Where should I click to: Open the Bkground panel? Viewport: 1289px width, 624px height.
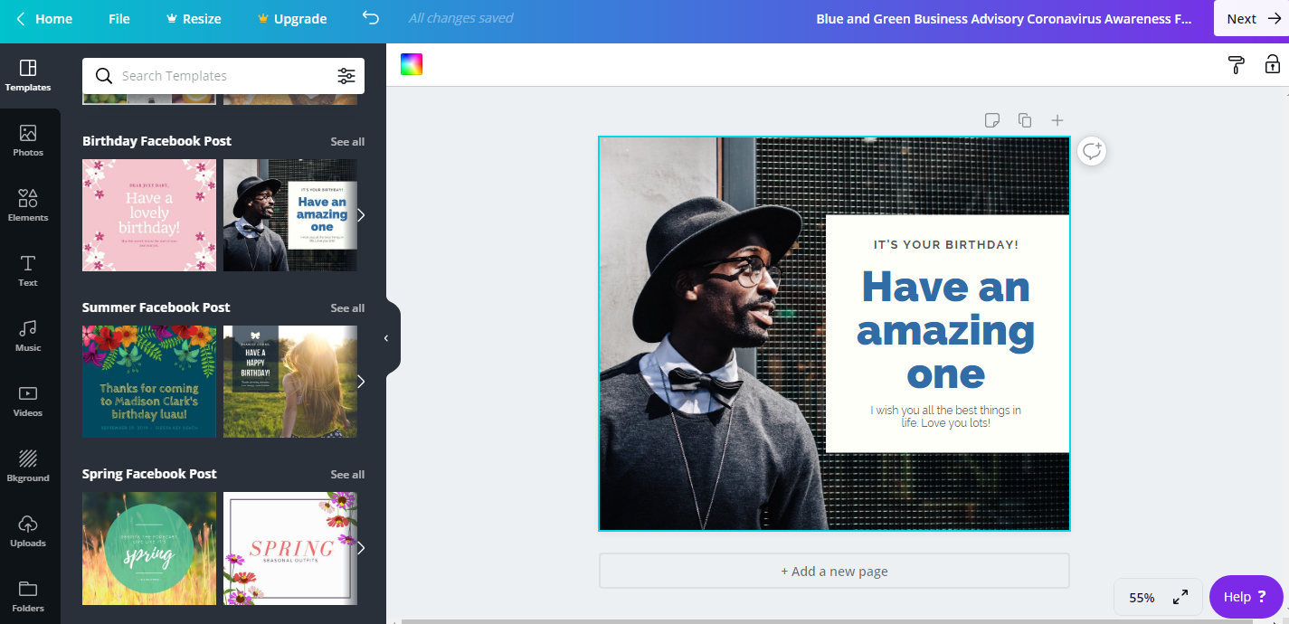point(28,467)
